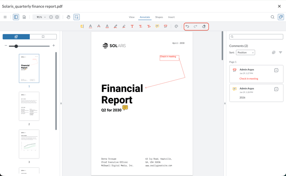Click the Redo arrow in the toolbar

(x=196, y=26)
